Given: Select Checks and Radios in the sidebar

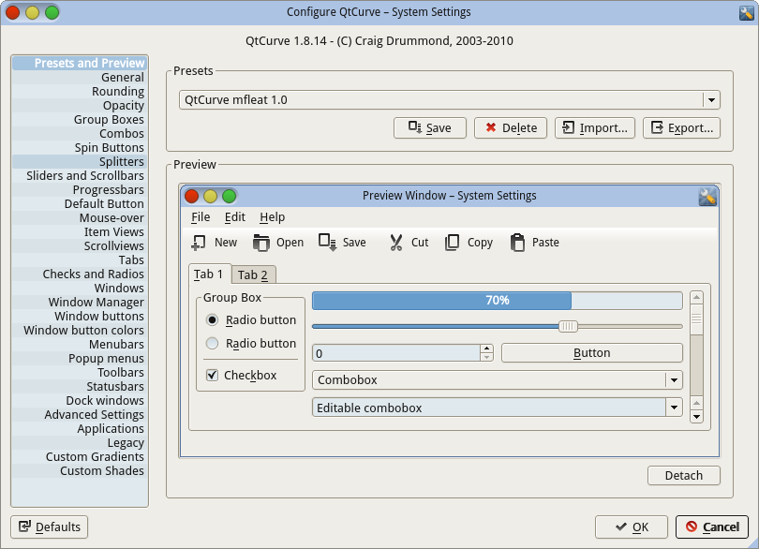Looking at the screenshot, I should click(x=80, y=274).
